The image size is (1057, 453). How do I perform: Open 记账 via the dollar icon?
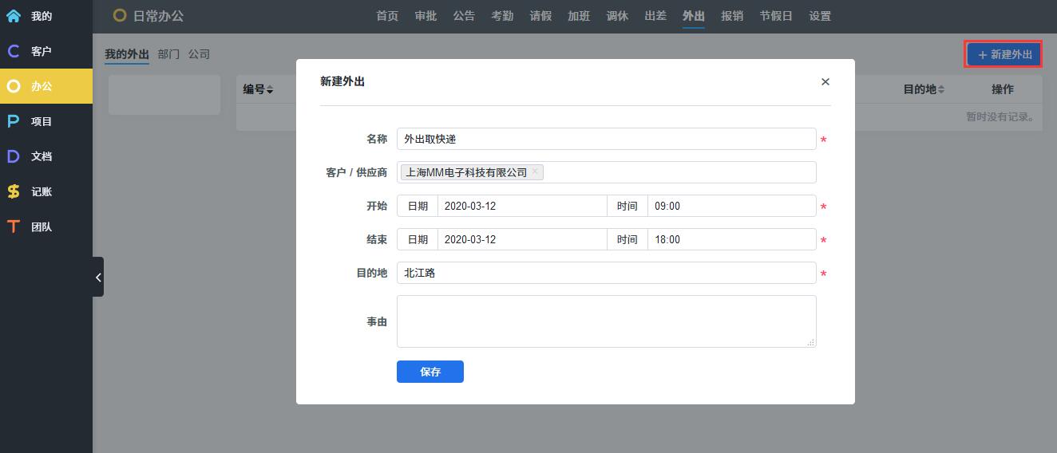click(14, 191)
